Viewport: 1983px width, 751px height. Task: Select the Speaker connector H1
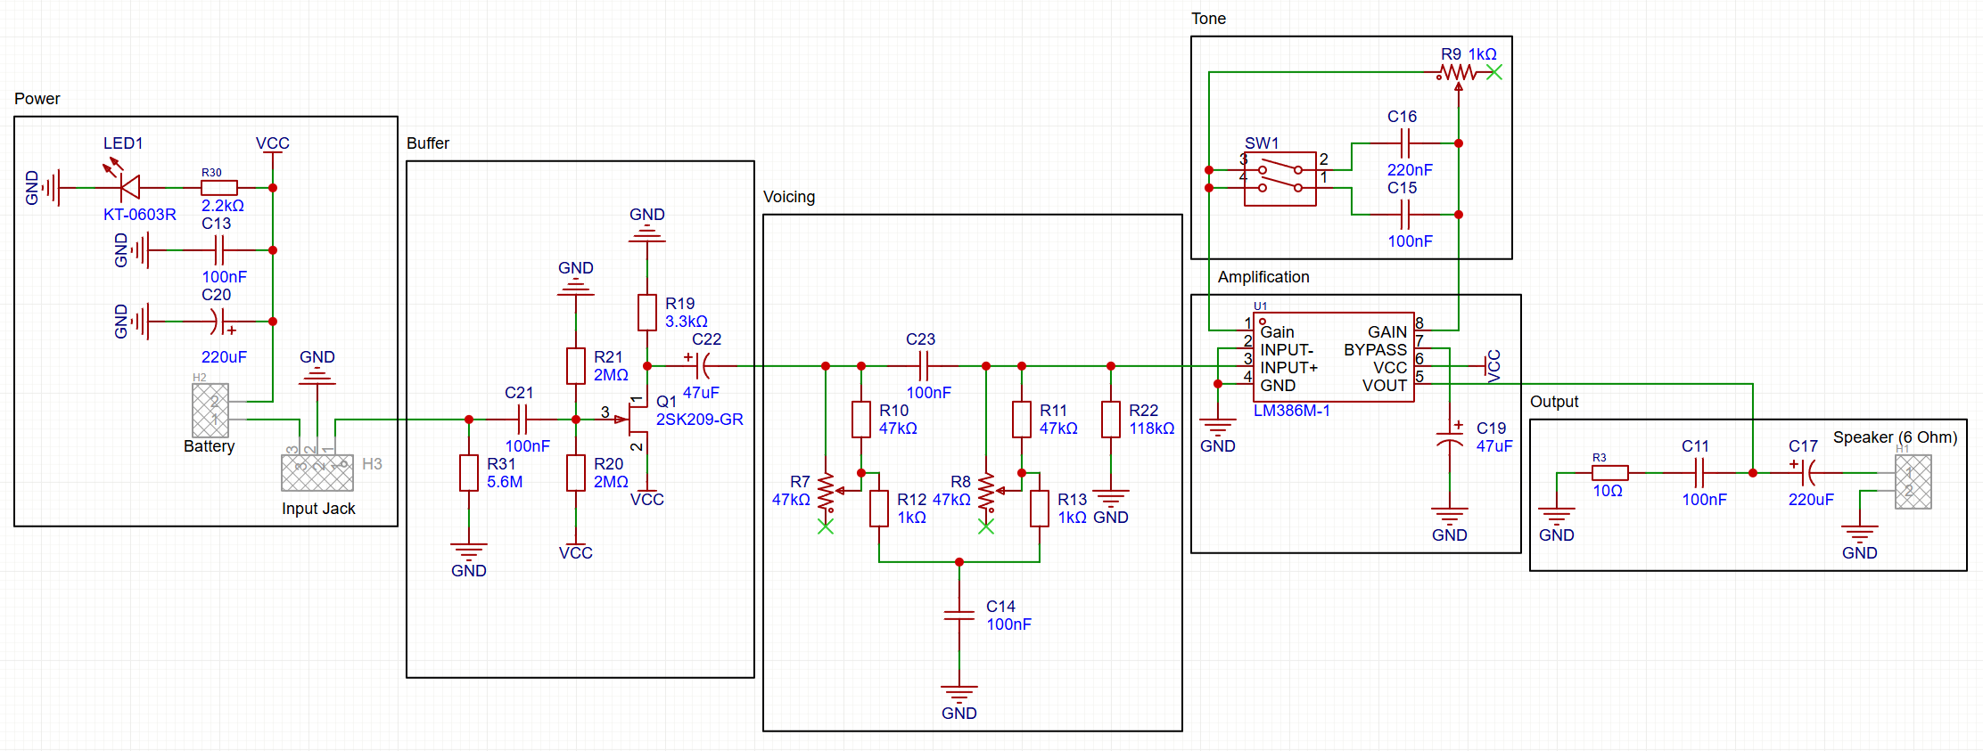coord(1913,482)
